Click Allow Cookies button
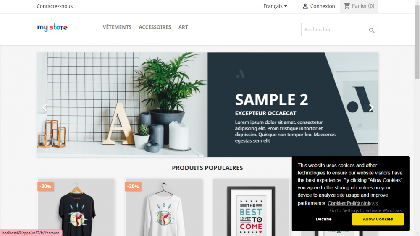Viewport: 420px width, 236px height. (378, 219)
